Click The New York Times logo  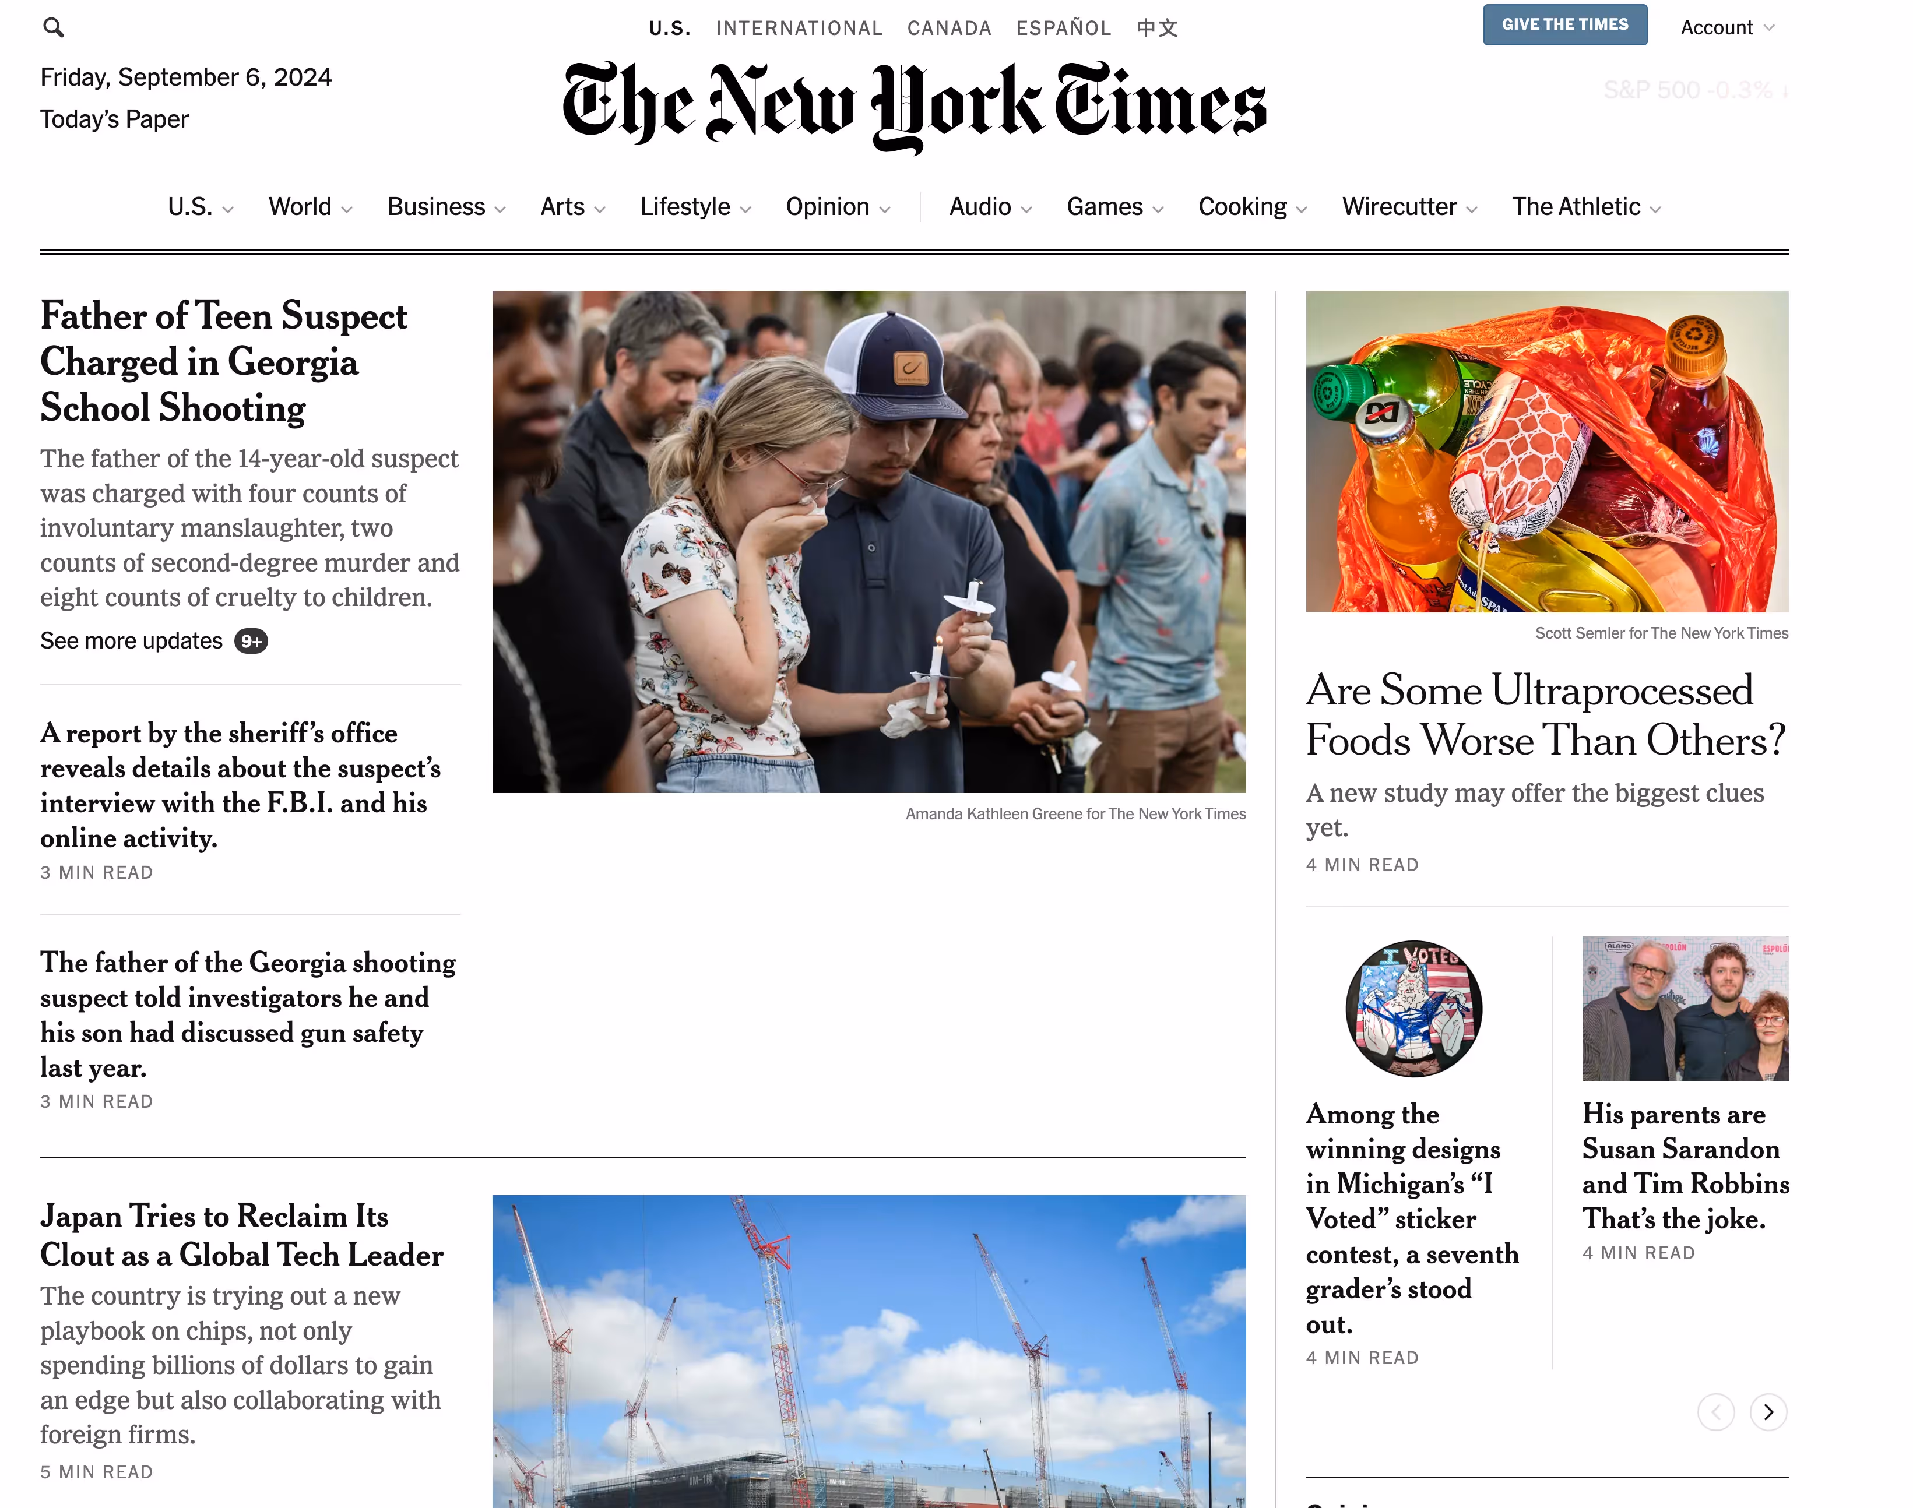(x=914, y=106)
